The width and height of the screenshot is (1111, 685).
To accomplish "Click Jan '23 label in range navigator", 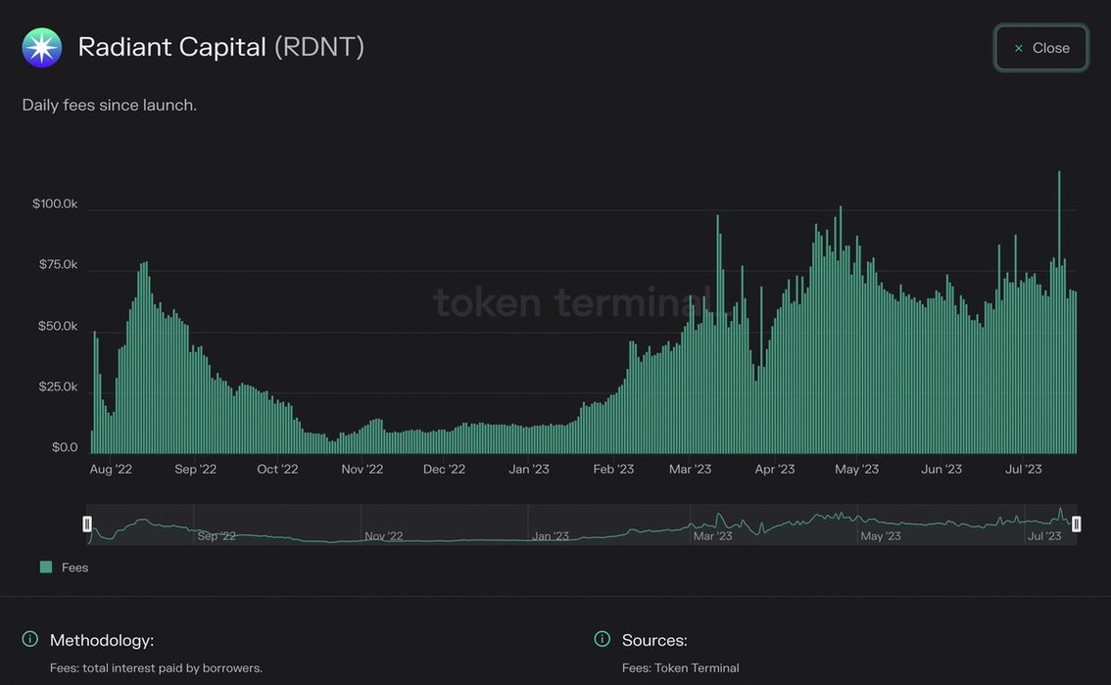I will tap(551, 536).
